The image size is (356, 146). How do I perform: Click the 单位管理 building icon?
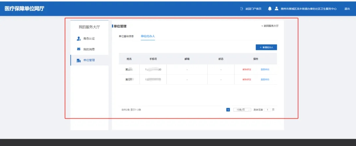click(78, 61)
